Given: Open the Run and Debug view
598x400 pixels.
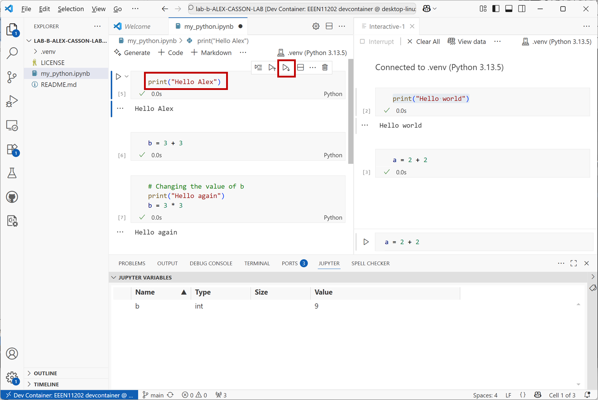Looking at the screenshot, I should tap(12, 101).
